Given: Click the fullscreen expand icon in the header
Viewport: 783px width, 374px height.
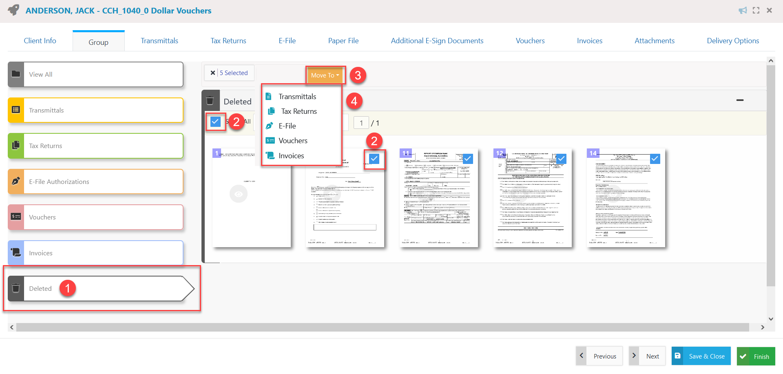Looking at the screenshot, I should [756, 10].
